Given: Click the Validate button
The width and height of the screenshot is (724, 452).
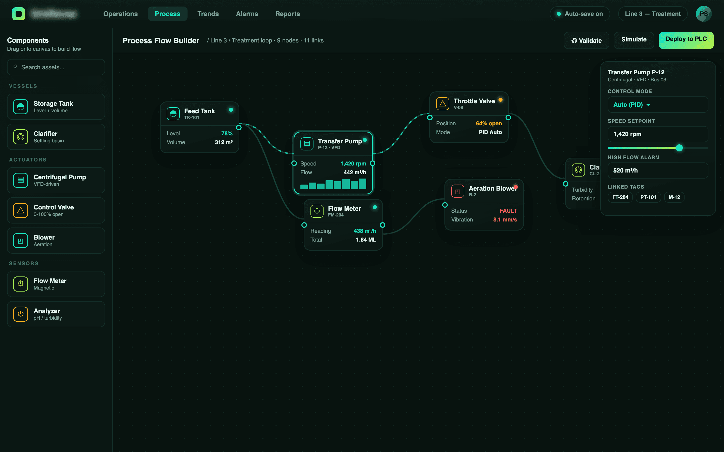Looking at the screenshot, I should point(586,40).
